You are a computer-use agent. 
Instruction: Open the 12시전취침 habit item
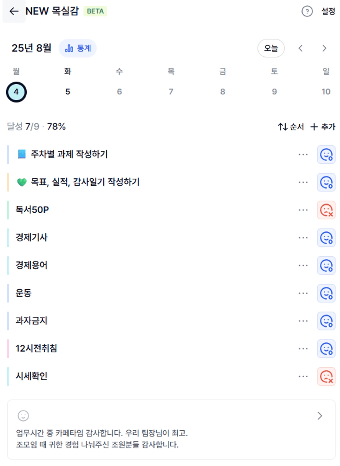click(x=152, y=348)
